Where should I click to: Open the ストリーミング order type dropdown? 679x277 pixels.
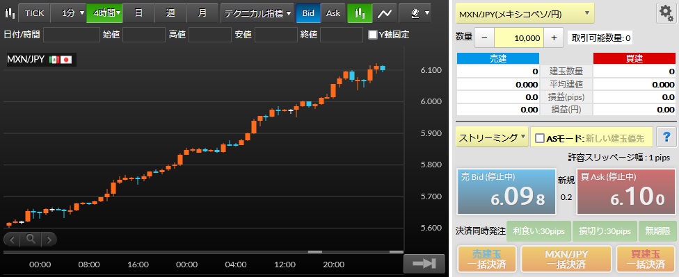tap(492, 138)
